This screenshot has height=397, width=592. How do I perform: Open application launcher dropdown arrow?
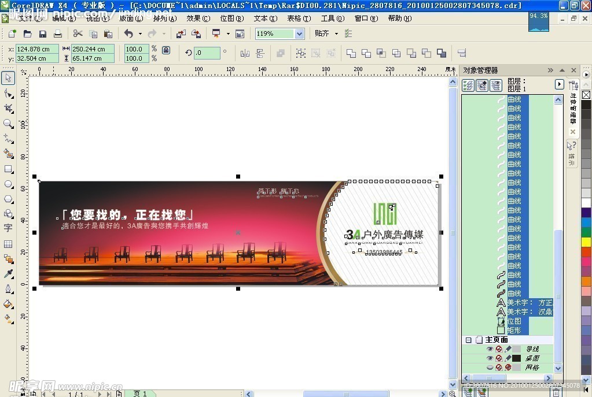click(228, 34)
